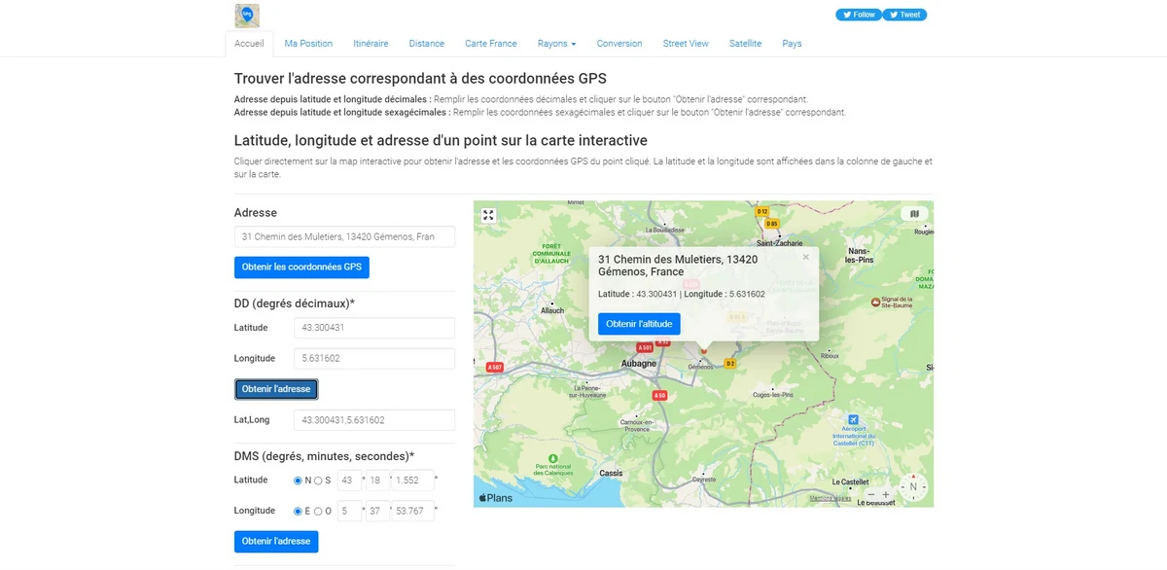Click Cuges-les-Pins label on the map
The image size is (1167, 570).
773,395
